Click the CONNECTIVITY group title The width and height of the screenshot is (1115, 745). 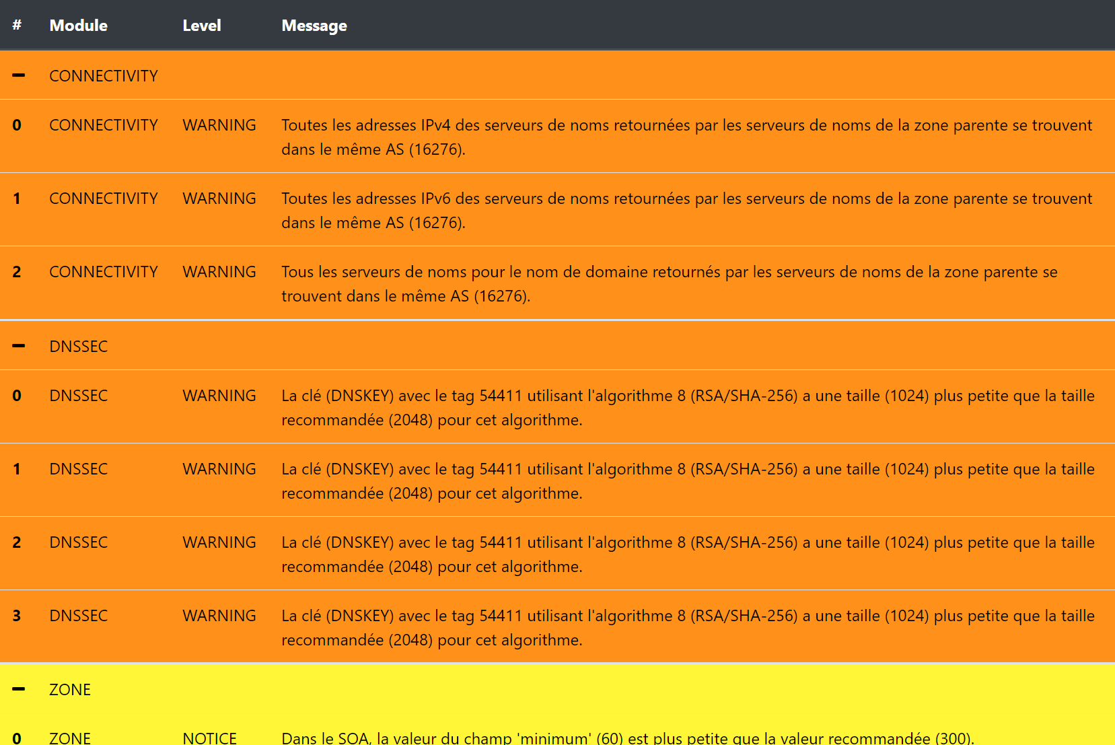104,76
